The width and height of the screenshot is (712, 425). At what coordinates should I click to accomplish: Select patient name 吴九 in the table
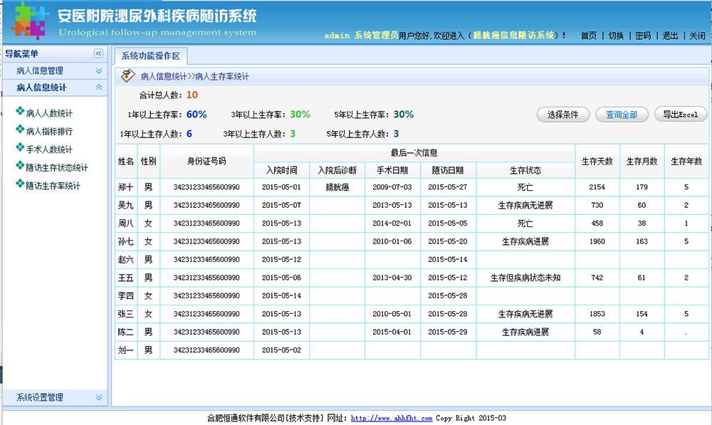(126, 205)
